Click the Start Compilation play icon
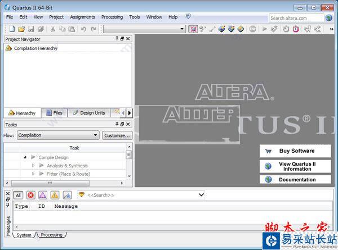 point(265,29)
